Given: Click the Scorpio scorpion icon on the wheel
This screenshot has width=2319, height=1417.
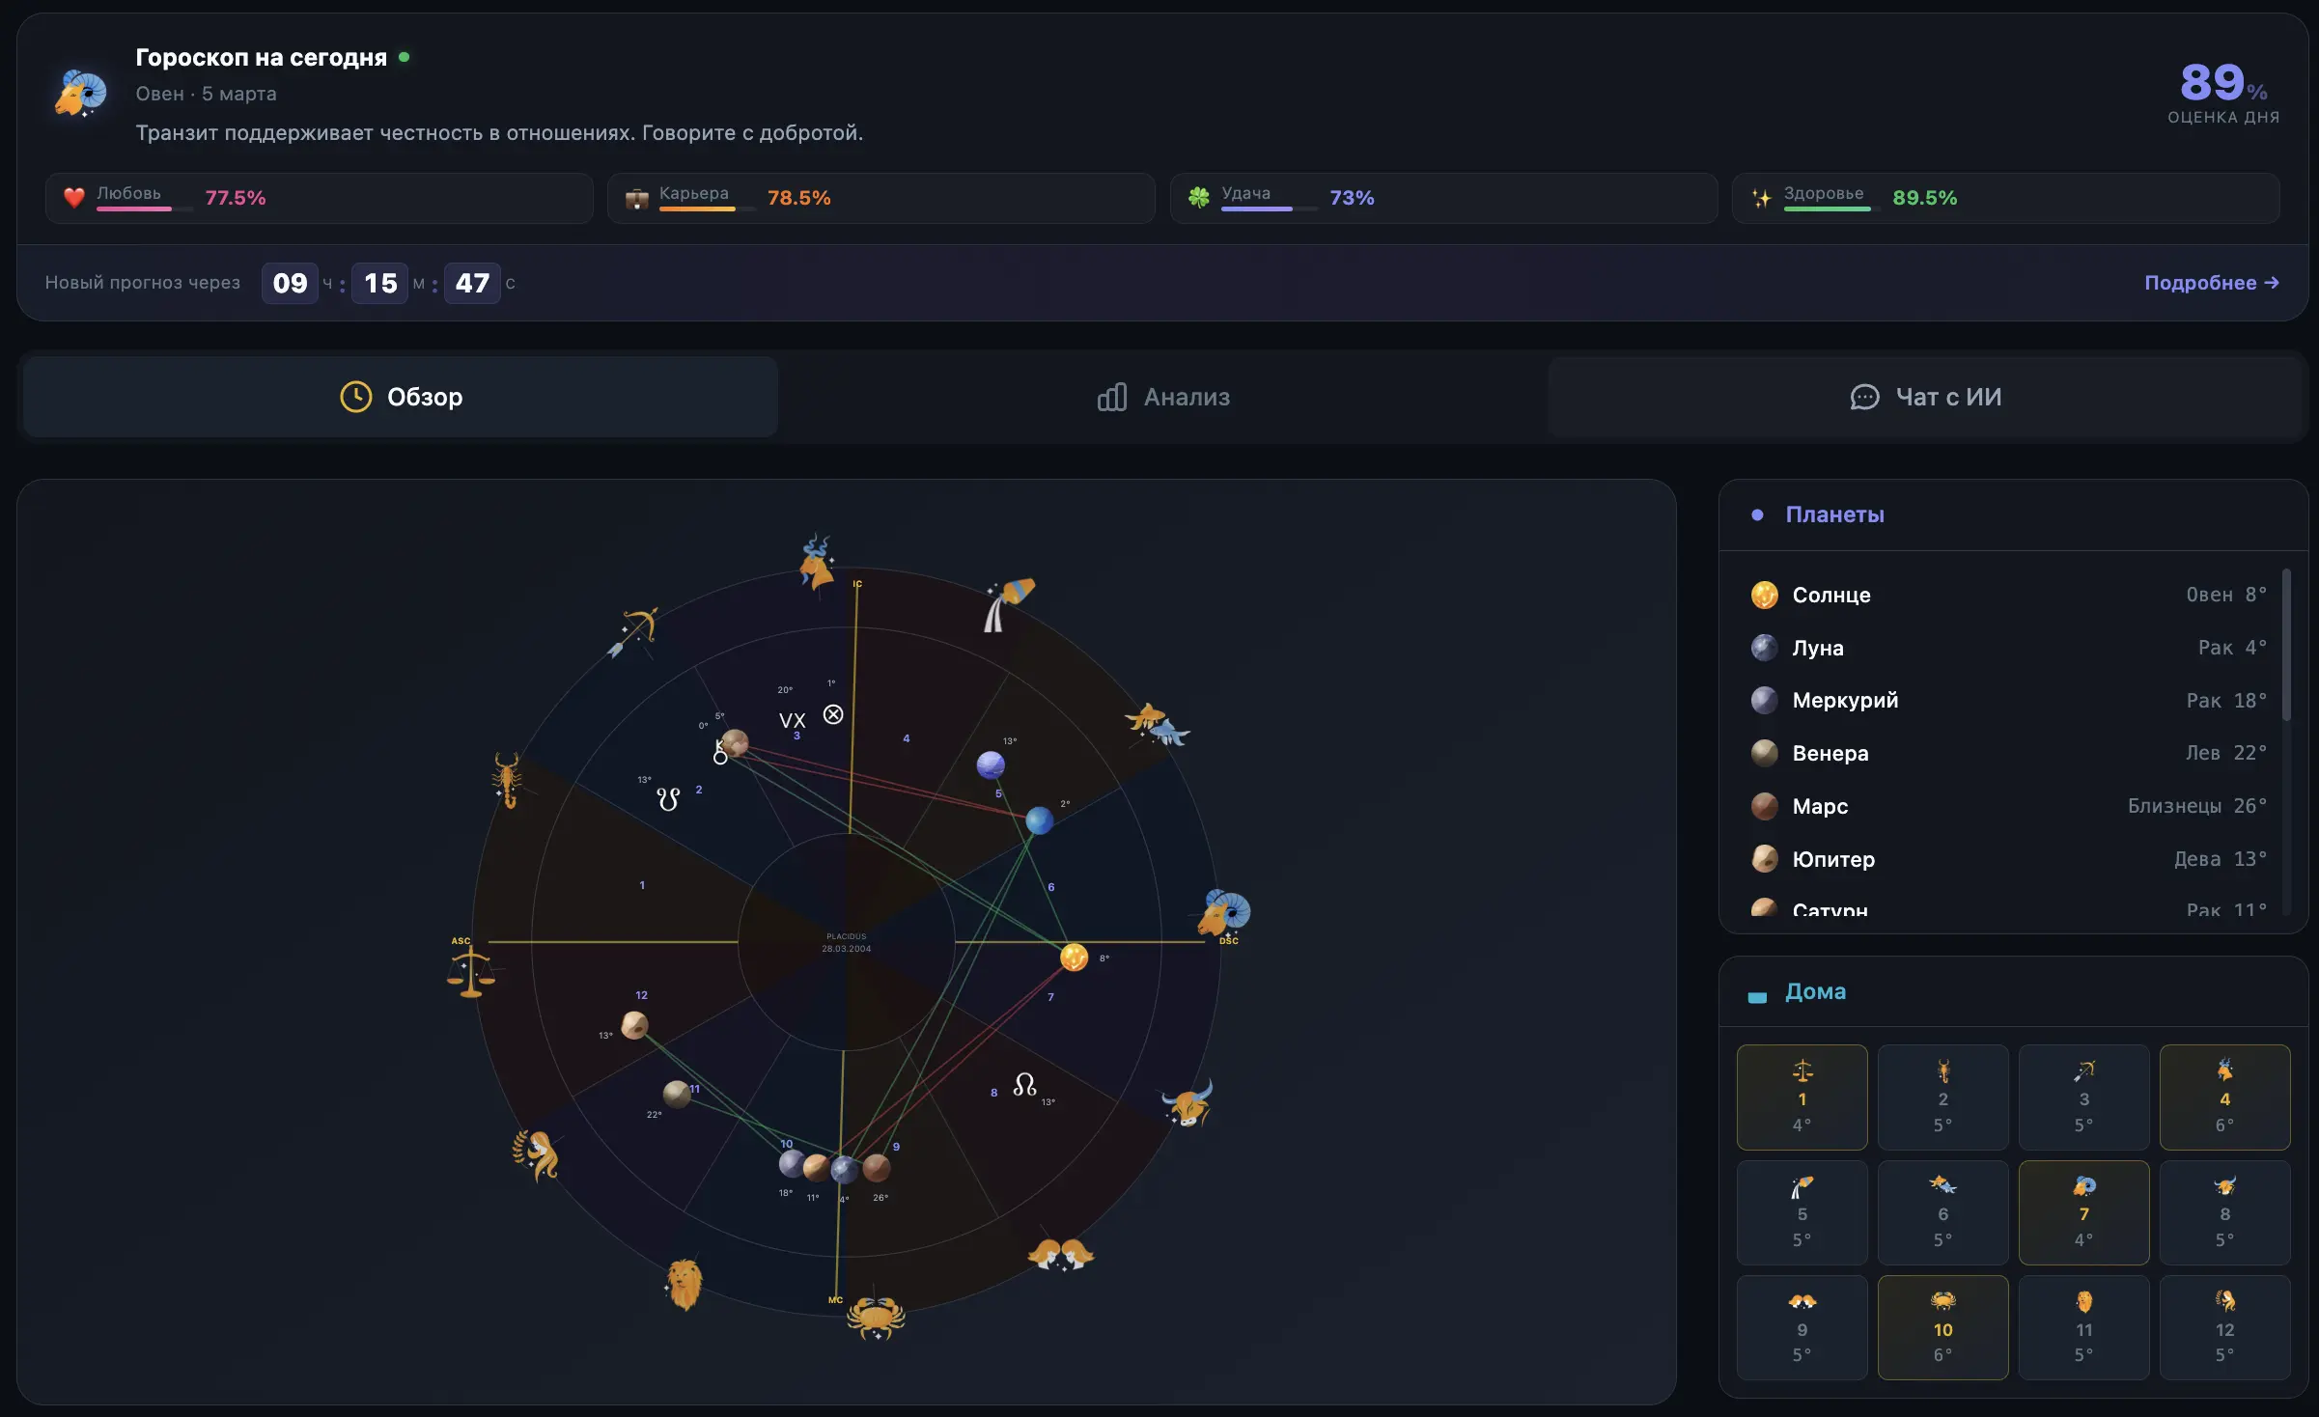Looking at the screenshot, I should [x=507, y=779].
